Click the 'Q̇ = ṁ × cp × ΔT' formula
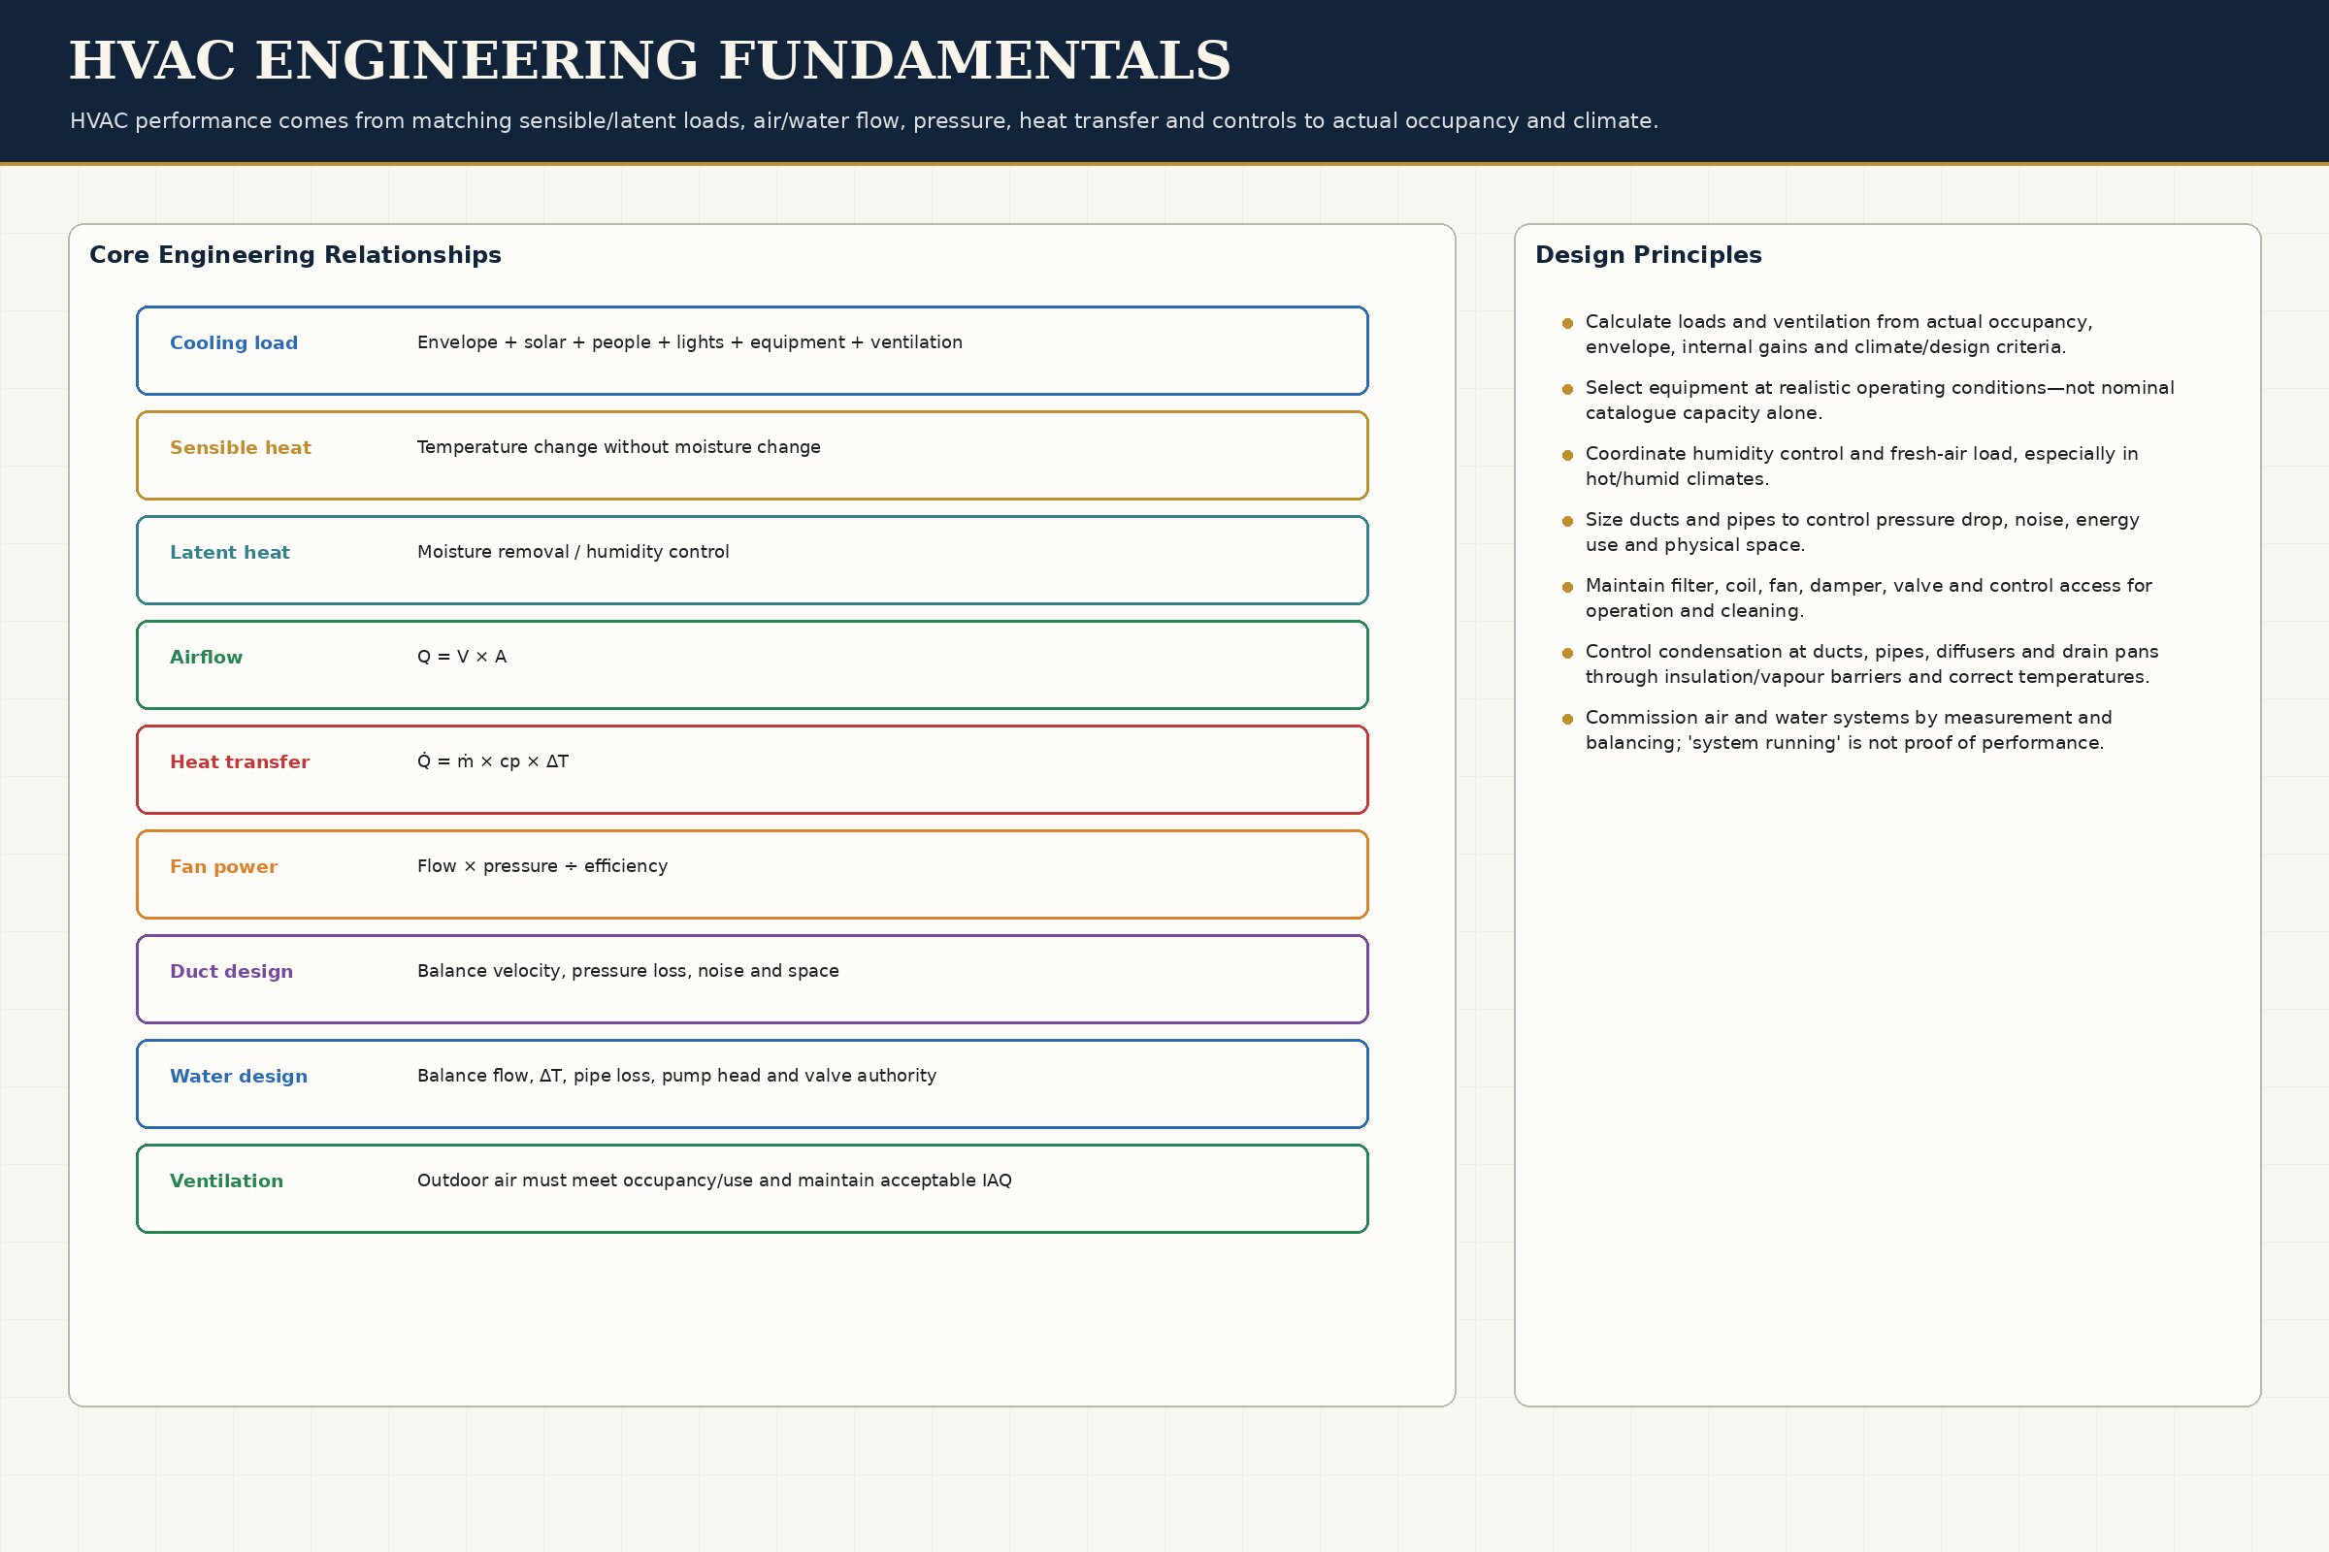 coord(493,761)
